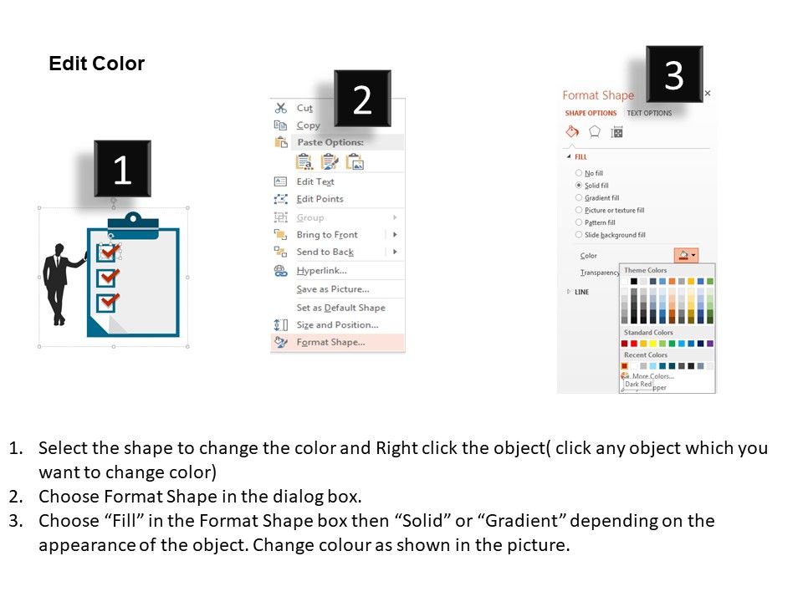This screenshot has height=602, width=803.
Task: Collapse the FILL section
Action: [570, 156]
